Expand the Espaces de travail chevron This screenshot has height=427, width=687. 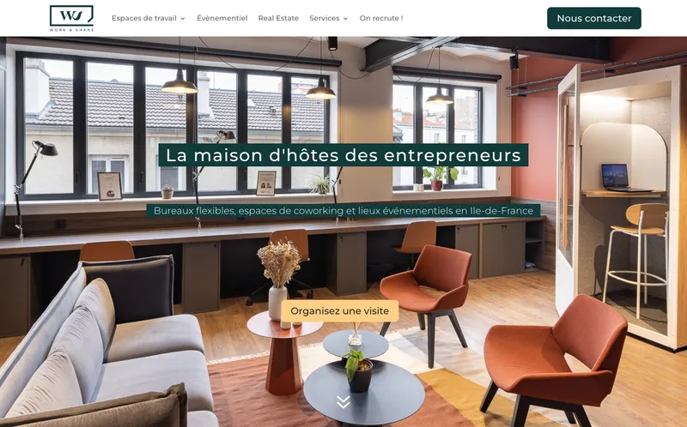point(183,18)
